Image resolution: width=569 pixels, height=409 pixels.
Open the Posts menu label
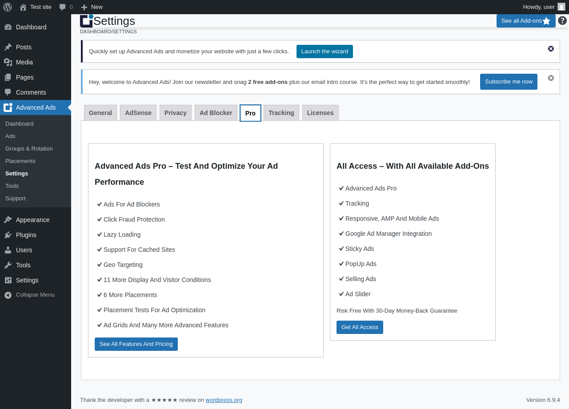(x=24, y=47)
